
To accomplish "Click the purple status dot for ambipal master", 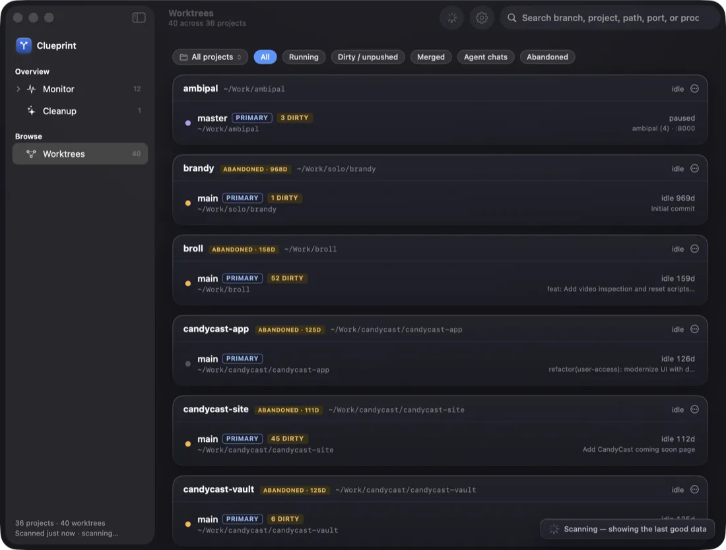I will [188, 123].
